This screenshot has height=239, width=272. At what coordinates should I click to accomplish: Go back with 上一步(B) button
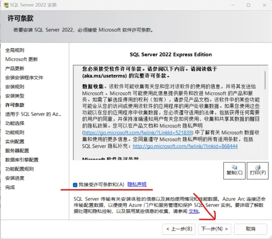click(179, 229)
